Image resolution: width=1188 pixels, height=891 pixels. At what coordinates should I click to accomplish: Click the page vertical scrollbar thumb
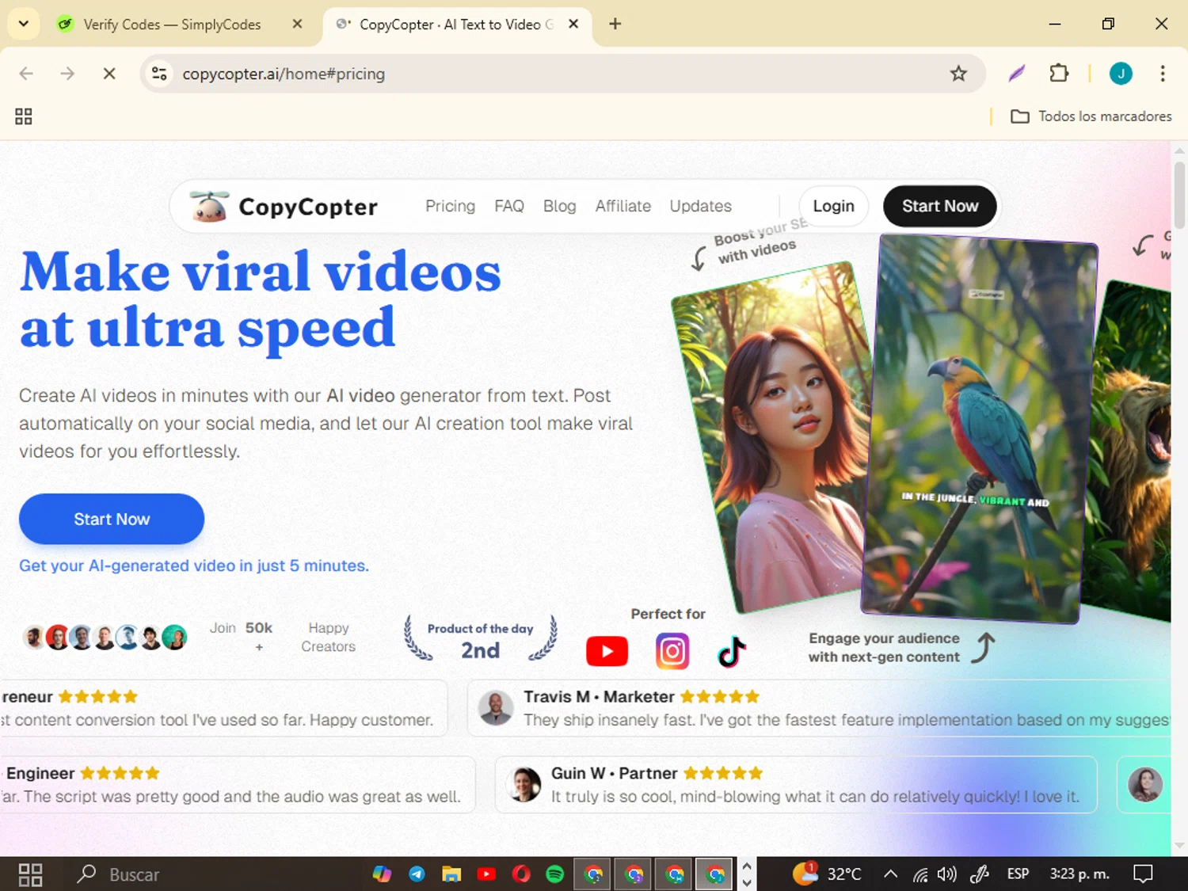point(1179,195)
